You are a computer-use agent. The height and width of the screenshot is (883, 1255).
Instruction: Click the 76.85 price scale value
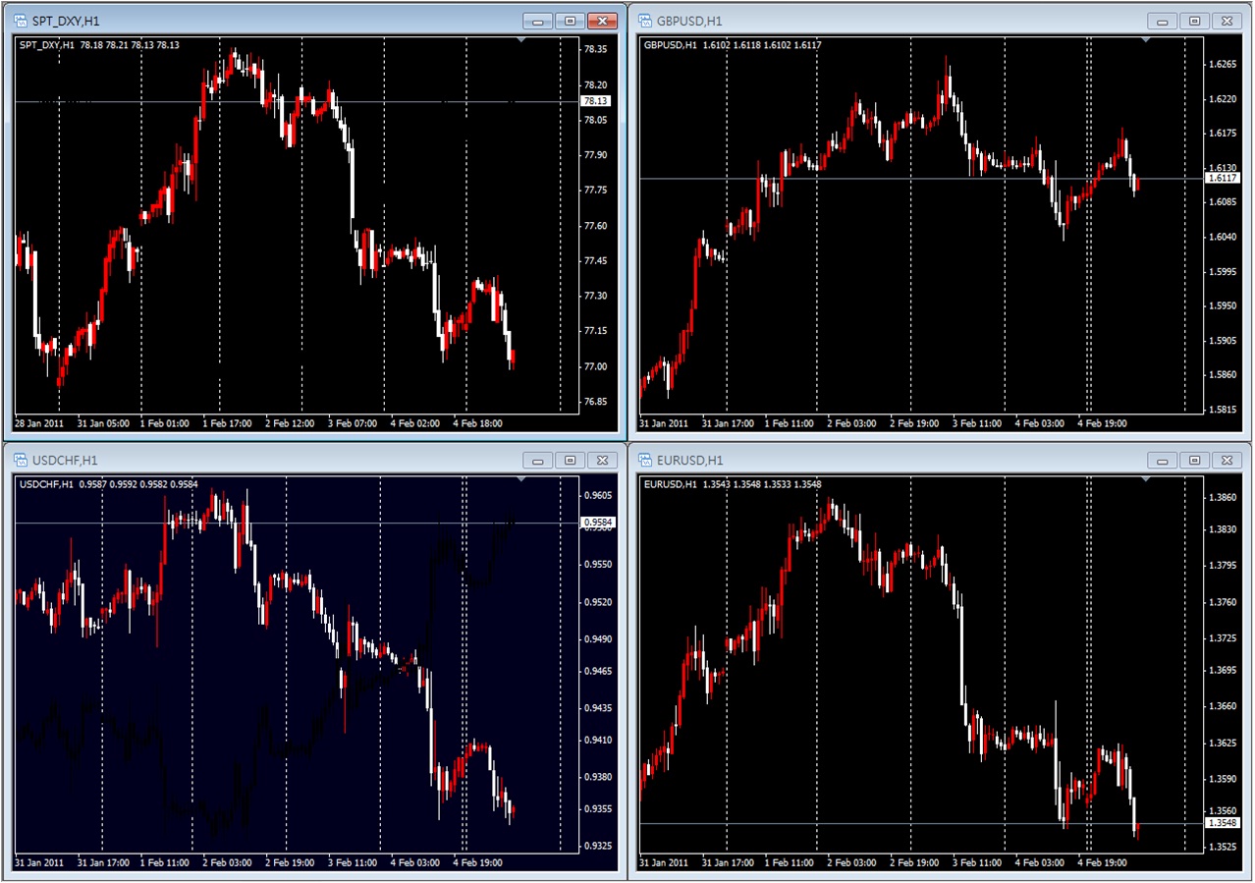(x=594, y=402)
